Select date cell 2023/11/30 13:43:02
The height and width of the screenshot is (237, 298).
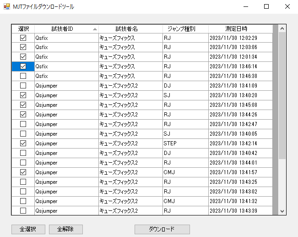click(x=240, y=191)
